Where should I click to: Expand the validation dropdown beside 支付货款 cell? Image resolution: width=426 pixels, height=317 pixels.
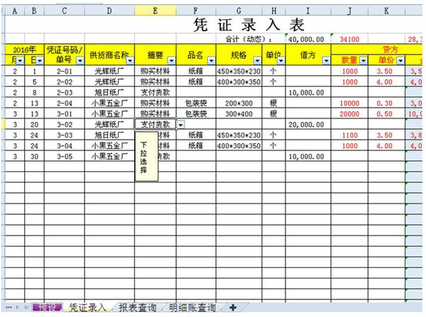pos(180,125)
